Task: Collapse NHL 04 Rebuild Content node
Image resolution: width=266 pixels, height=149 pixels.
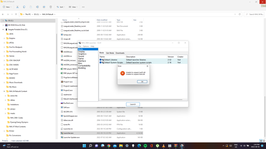Action: [x=4, y=91]
